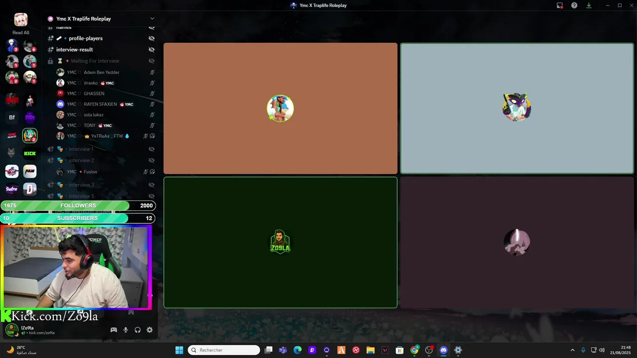The height and width of the screenshot is (358, 637).
Task: Open the game activity controller icon
Action: [x=113, y=330]
